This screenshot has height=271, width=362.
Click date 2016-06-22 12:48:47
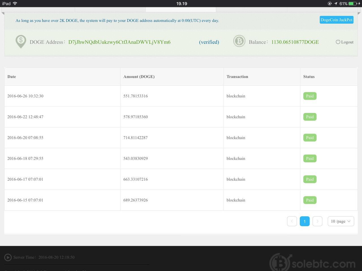pyautogui.click(x=25, y=117)
